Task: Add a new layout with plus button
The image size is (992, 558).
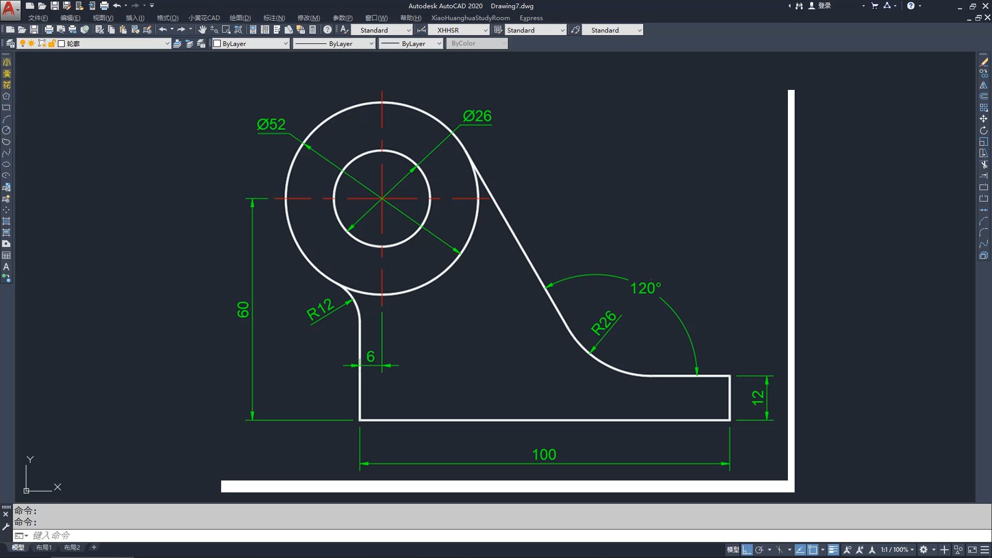Action: pos(94,547)
